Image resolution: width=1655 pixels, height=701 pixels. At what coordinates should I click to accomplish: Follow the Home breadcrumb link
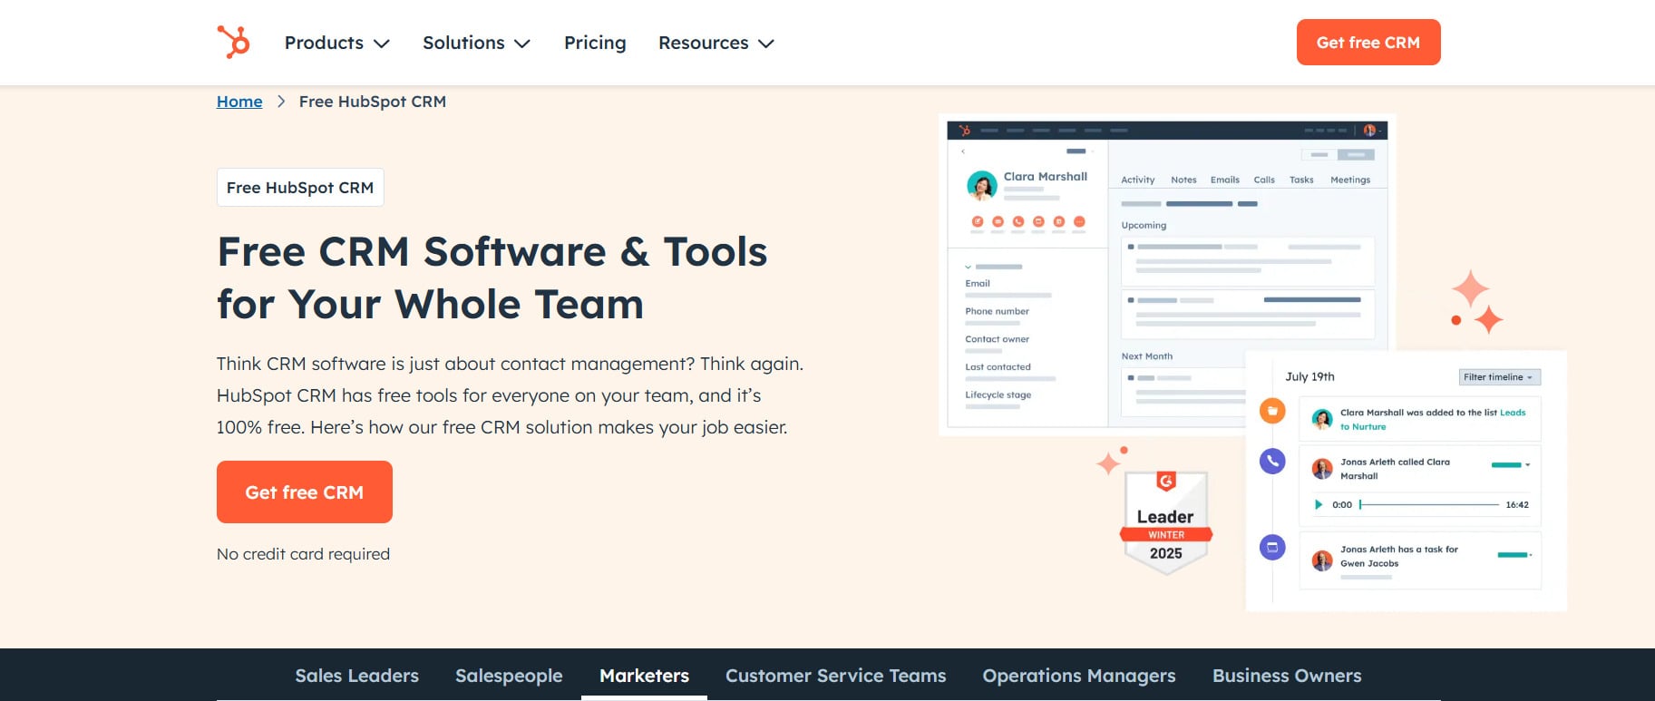click(x=239, y=102)
